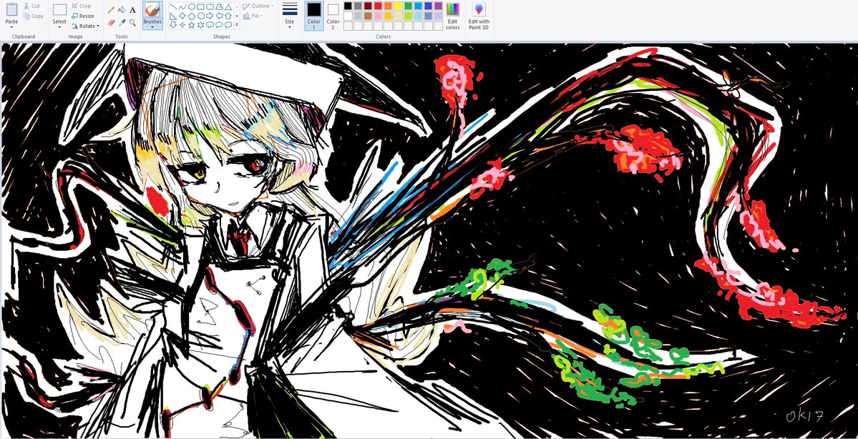Select the Cloud callout shape
858x439 pixels.
pos(229,24)
